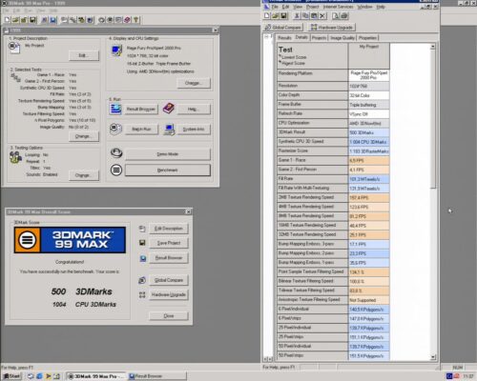Click blue system tray icon near clock
Viewport: 477px width, 381px height.
449,376
